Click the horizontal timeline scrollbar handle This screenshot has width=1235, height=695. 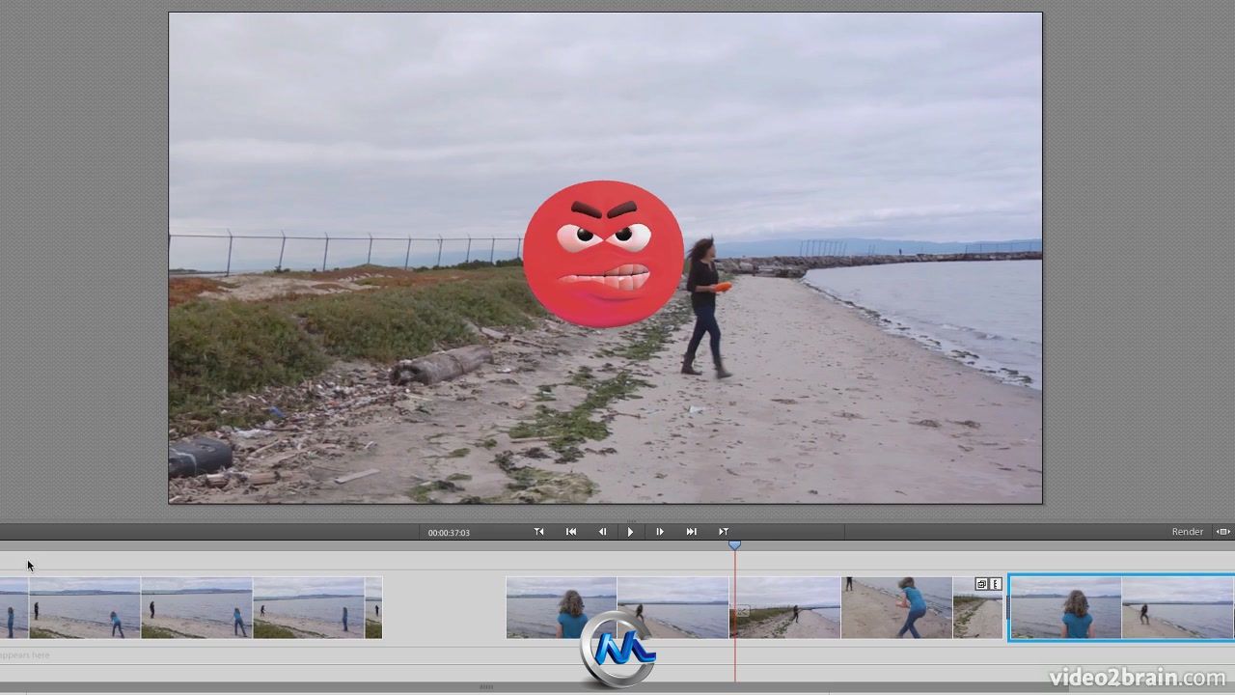point(486,687)
